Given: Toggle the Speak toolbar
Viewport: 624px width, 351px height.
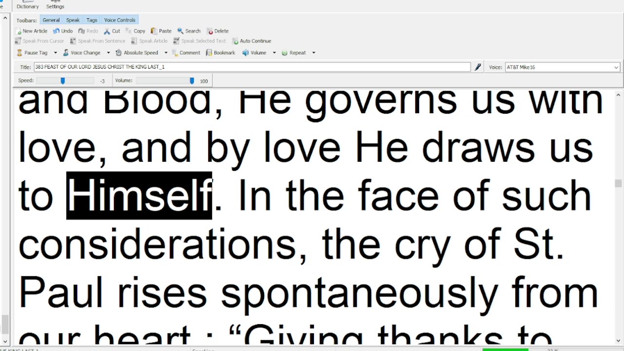Looking at the screenshot, I should [x=73, y=20].
